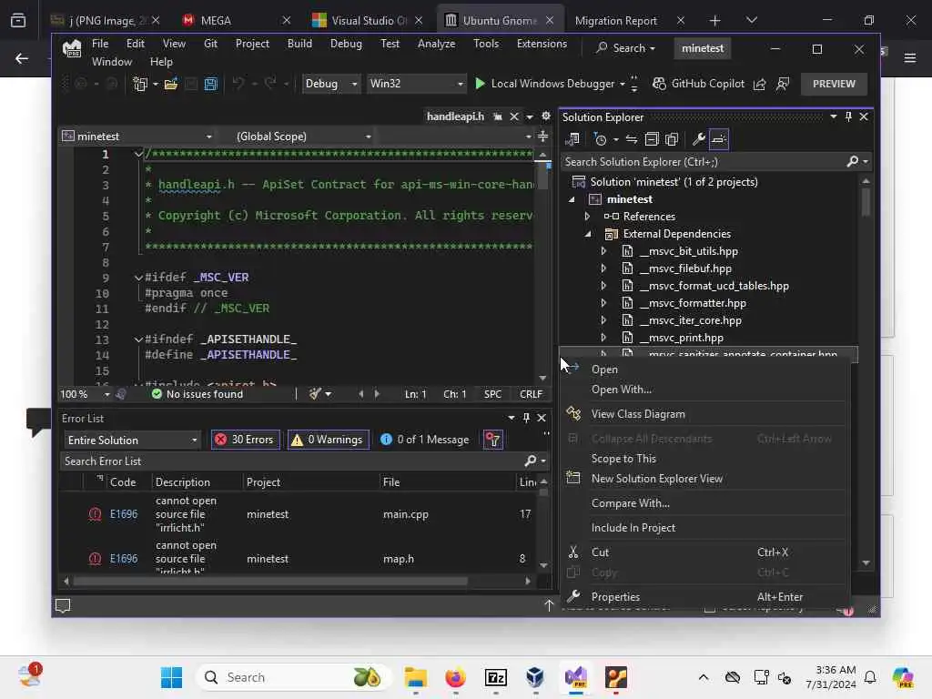Open Firefox from the taskbar
This screenshot has height=699, width=932.
point(456,677)
